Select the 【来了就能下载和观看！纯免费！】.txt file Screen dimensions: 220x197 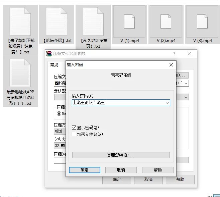coord(20,30)
